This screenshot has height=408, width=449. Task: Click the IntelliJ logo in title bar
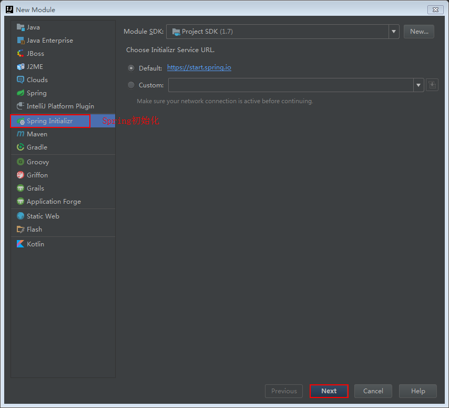pos(9,9)
